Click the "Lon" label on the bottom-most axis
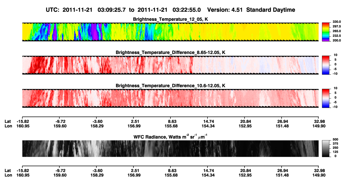The width and height of the screenshot is (354, 181). pyautogui.click(x=8, y=175)
